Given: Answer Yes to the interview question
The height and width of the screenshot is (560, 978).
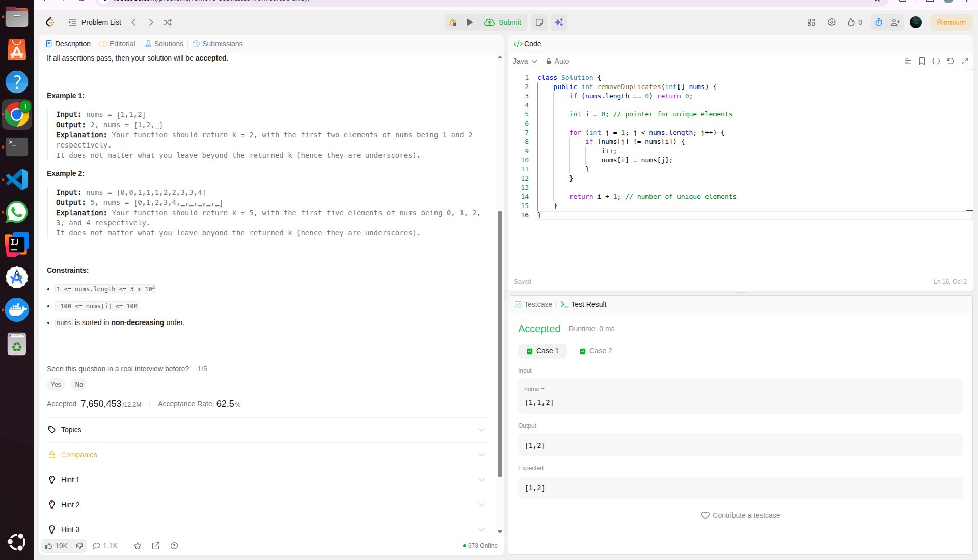Looking at the screenshot, I should click(x=56, y=385).
